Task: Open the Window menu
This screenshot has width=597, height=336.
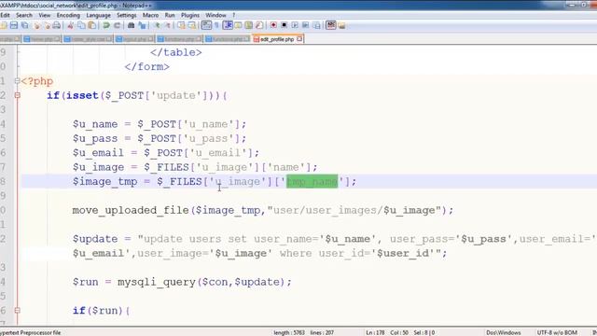Action: (215, 15)
